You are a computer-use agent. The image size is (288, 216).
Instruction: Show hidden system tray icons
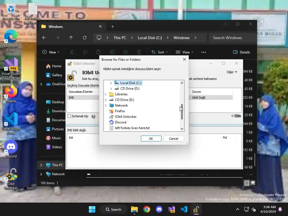tap(237, 209)
